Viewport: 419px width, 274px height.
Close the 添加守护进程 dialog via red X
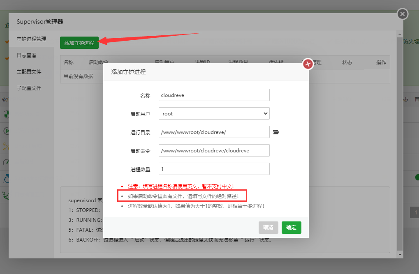[x=308, y=64]
